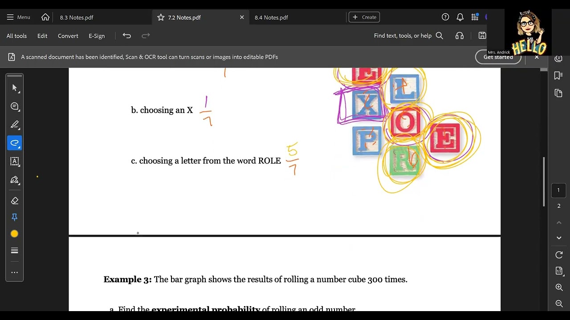Click Get started for Scan & OCR
570x320 pixels.
click(x=498, y=57)
